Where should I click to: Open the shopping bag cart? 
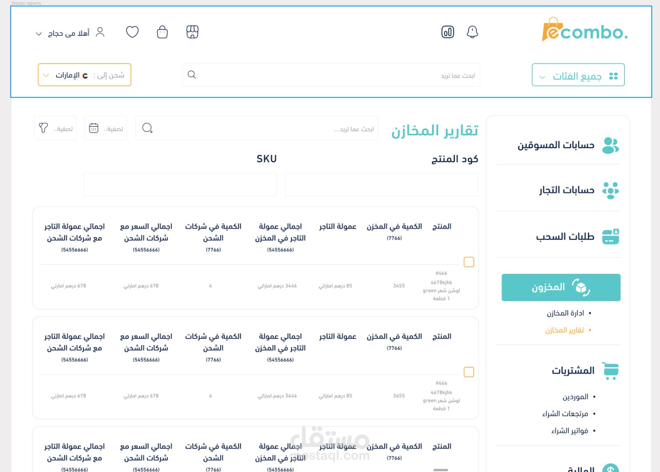163,32
